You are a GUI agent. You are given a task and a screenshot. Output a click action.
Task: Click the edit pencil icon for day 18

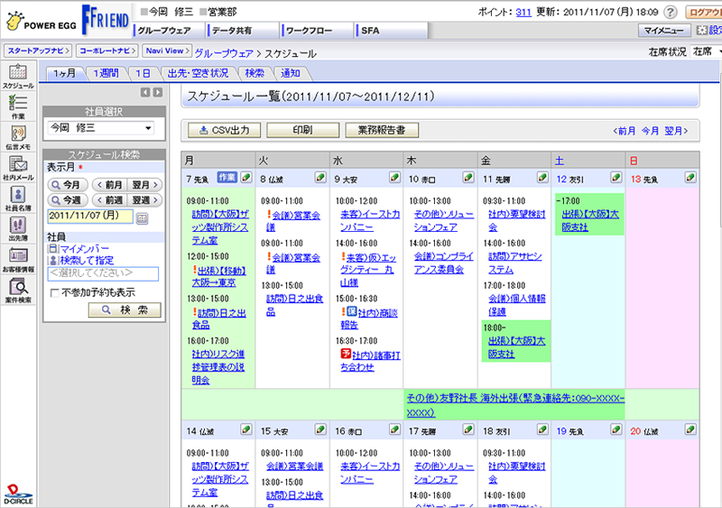pyautogui.click(x=542, y=429)
